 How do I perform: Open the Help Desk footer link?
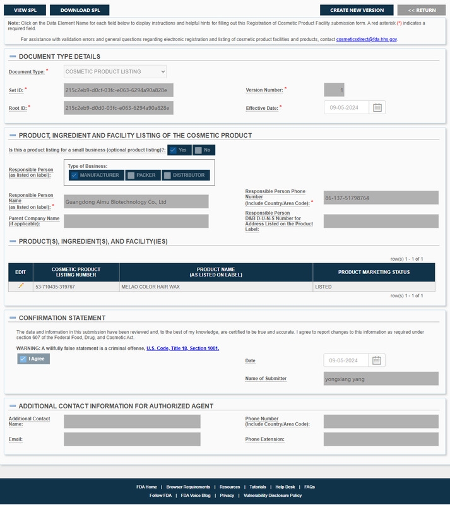(285, 487)
